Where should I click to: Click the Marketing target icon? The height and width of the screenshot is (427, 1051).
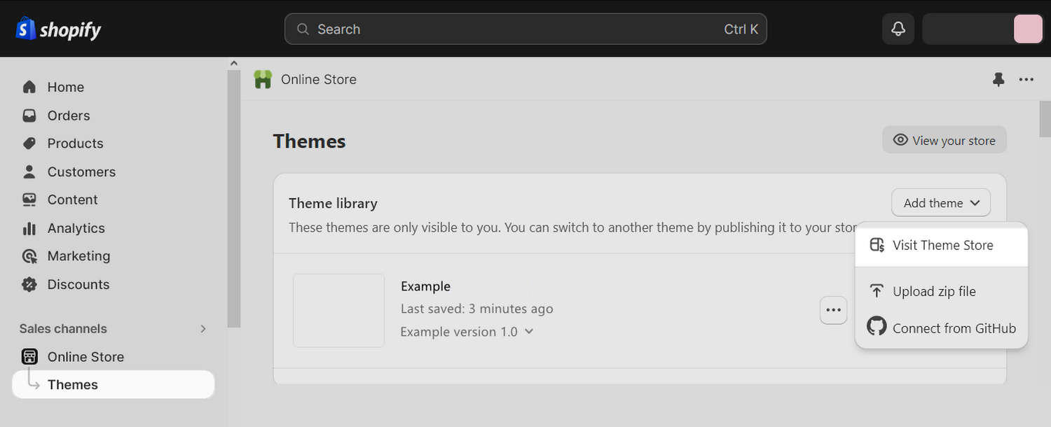click(x=29, y=256)
